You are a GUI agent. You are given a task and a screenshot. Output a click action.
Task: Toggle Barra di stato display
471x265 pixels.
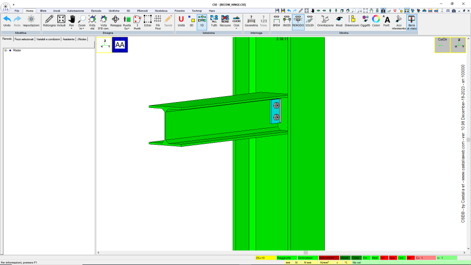click(x=412, y=22)
